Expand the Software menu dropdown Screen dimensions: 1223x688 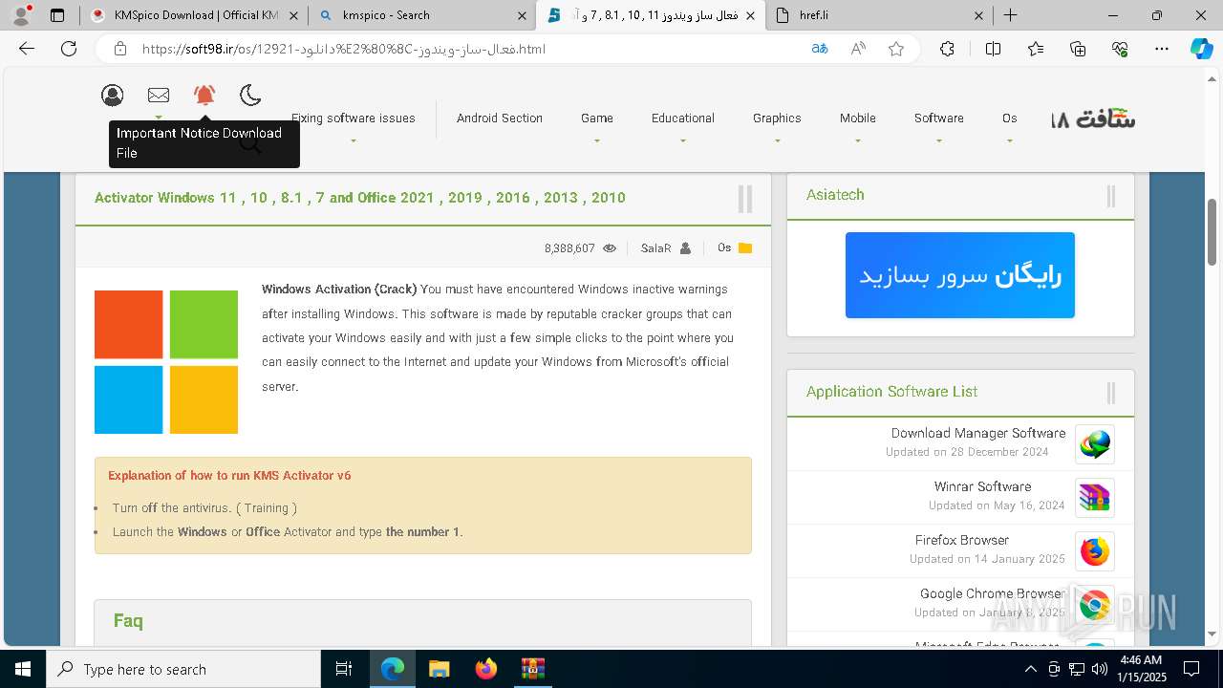pos(939,141)
